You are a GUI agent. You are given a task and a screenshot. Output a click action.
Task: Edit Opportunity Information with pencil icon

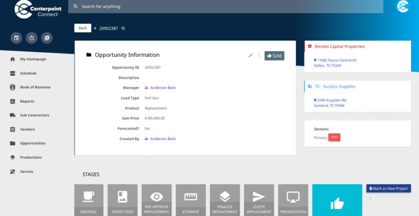click(250, 55)
